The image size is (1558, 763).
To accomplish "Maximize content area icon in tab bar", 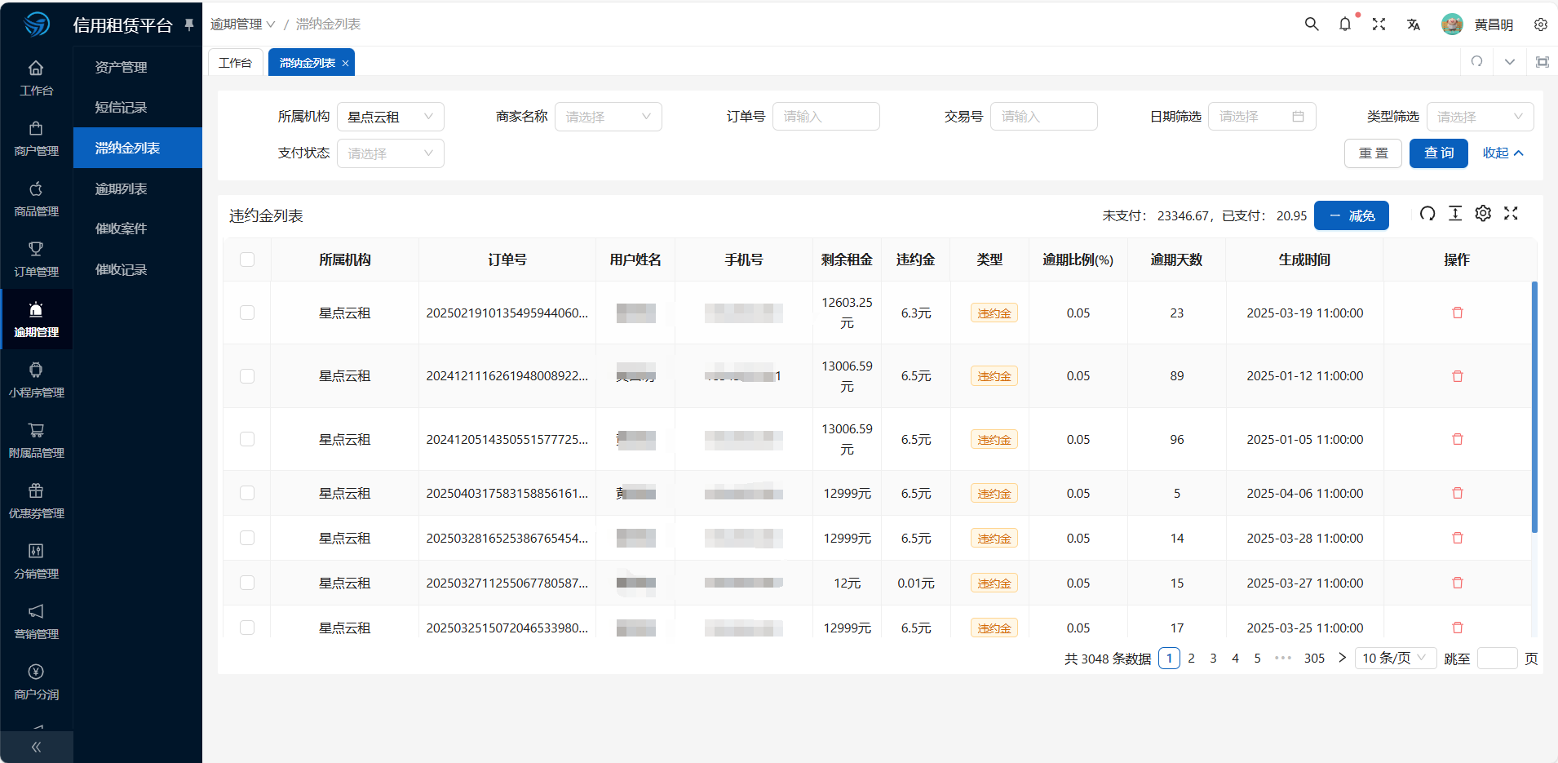I will [x=1543, y=62].
